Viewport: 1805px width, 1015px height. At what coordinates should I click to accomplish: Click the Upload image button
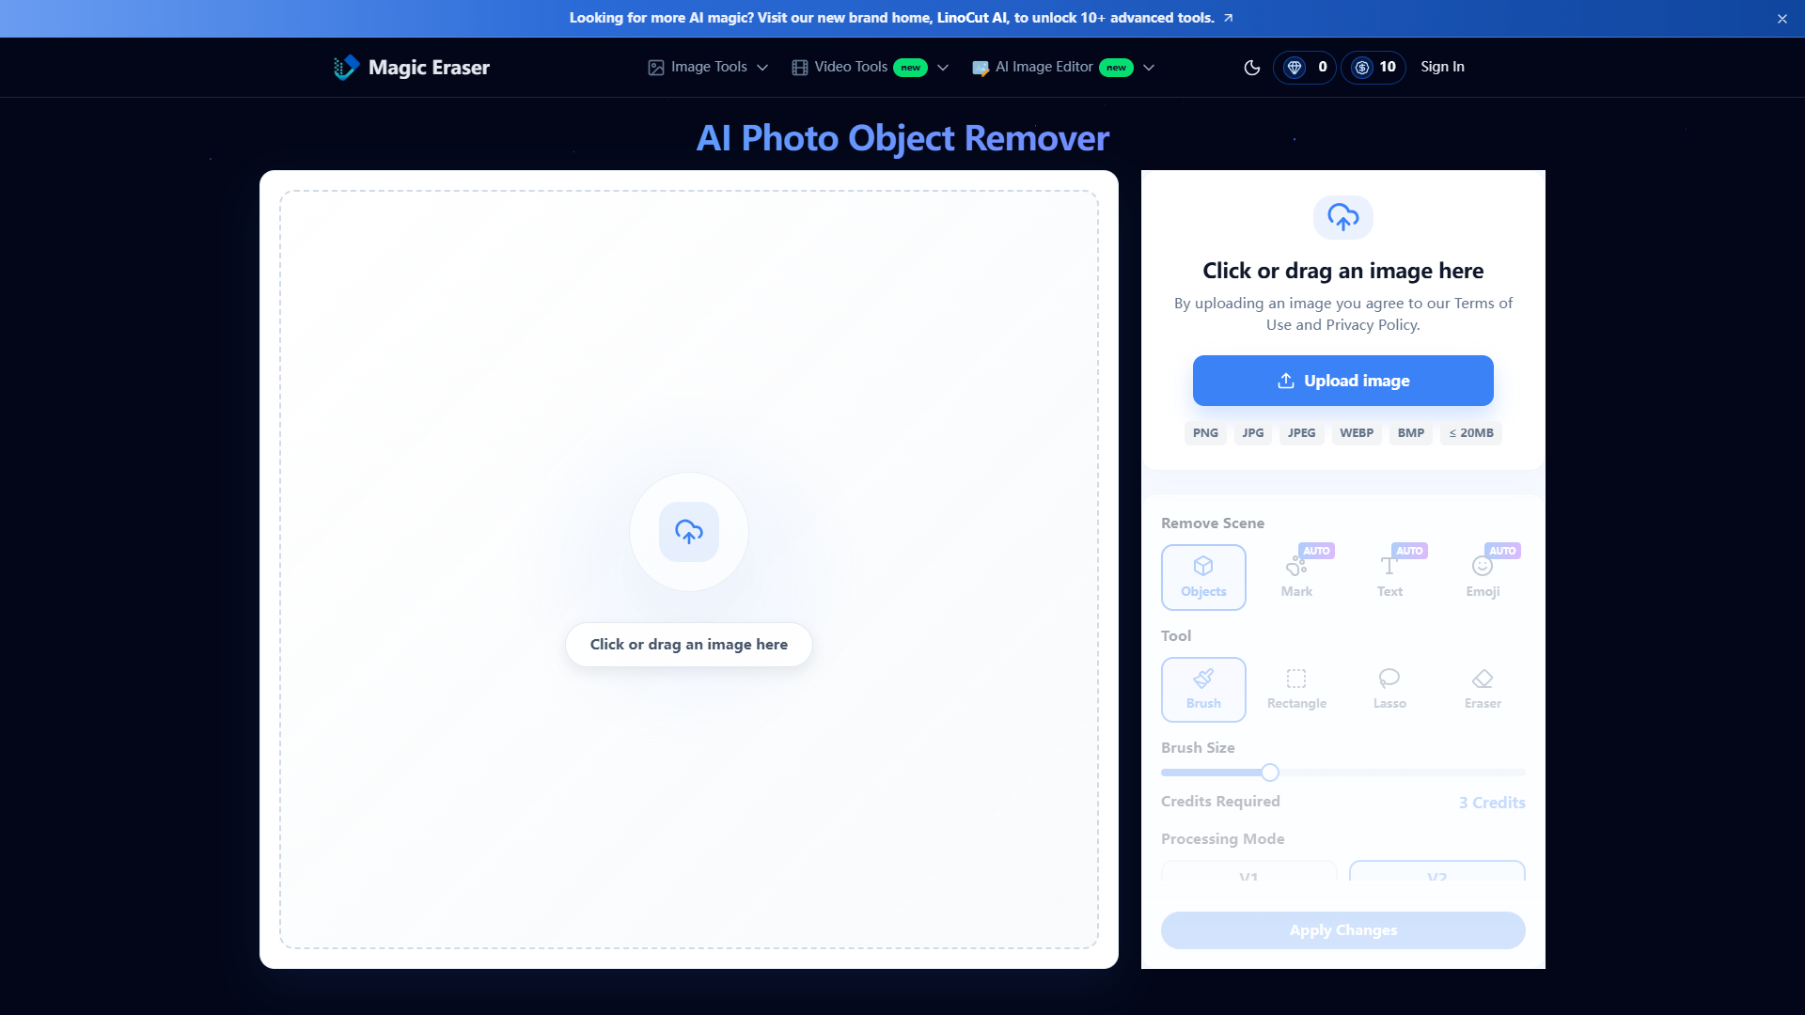(1343, 381)
